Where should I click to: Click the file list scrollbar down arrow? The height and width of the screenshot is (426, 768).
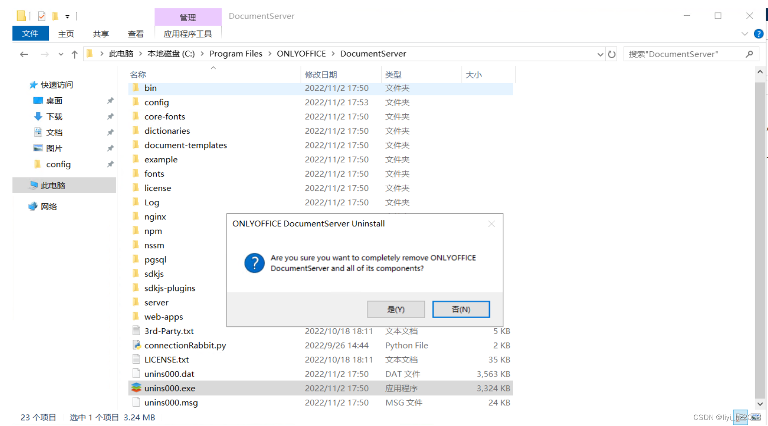pyautogui.click(x=760, y=404)
